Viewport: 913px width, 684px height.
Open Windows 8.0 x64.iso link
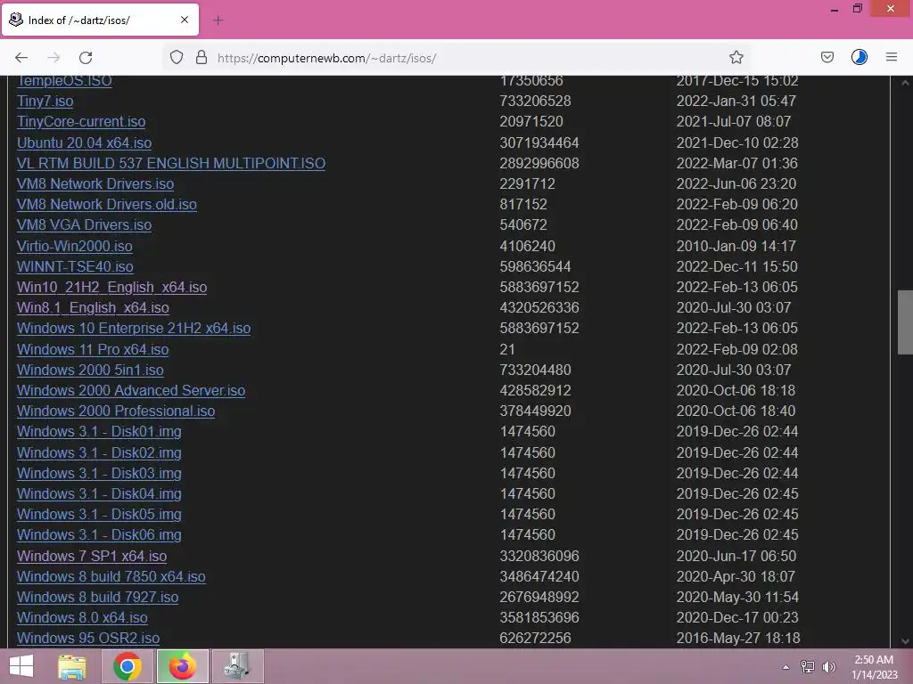82,617
